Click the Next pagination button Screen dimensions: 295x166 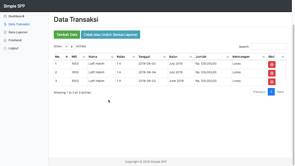[280, 92]
